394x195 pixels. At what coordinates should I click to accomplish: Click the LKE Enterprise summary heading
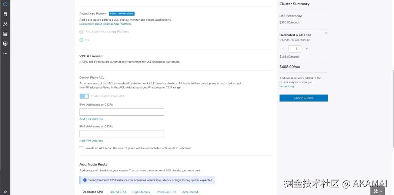(x=291, y=16)
